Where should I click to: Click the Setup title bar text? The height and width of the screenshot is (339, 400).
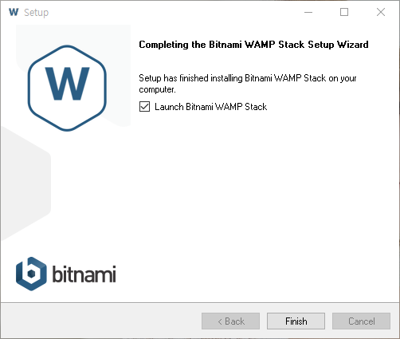coord(37,13)
